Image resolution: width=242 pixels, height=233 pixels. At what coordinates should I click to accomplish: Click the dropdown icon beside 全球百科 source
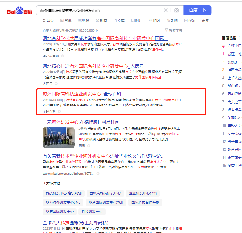pos(59,111)
